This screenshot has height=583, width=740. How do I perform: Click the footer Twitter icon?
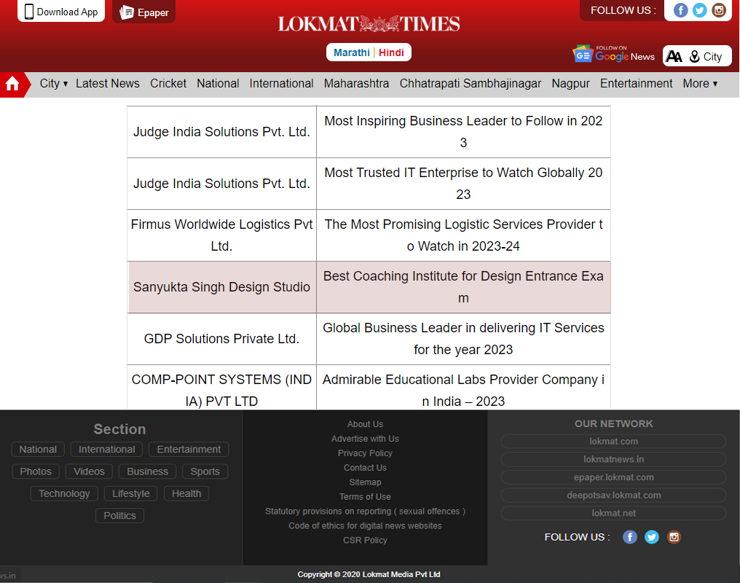click(x=652, y=537)
